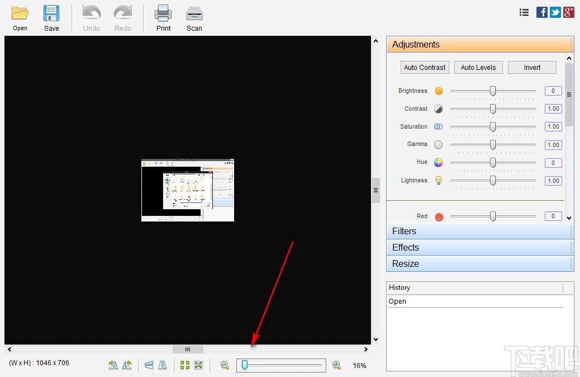The height and width of the screenshot is (377, 580).
Task: Expand the Effects panel
Action: [480, 247]
